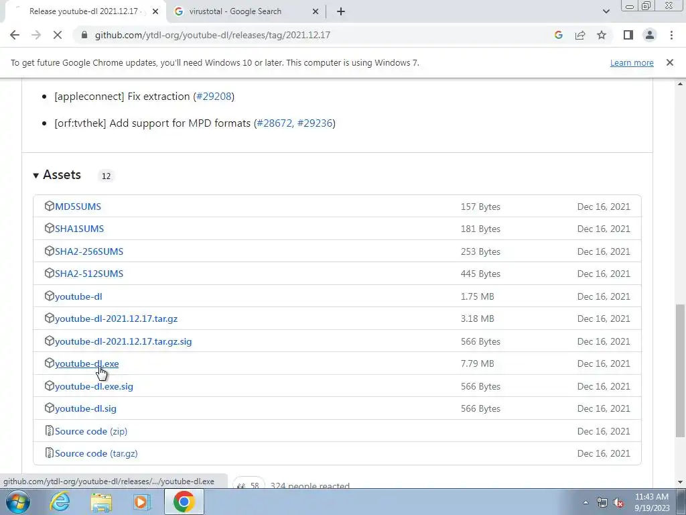
Task: Open the Chrome profile avatar menu
Action: (650, 35)
